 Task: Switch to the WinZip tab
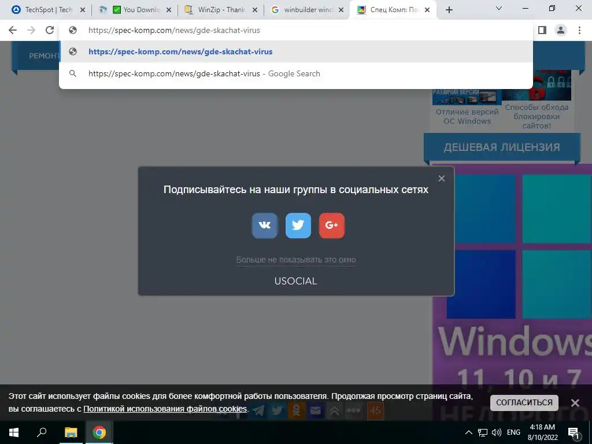[x=221, y=10]
